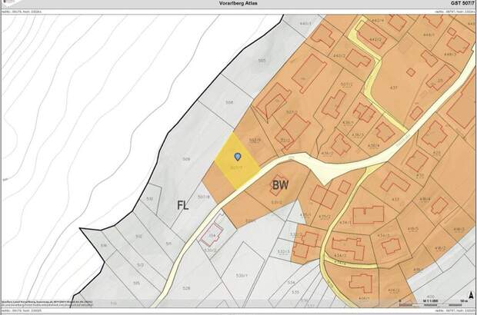Screen dimensions: 477x315
Task: Select parcel label 530/1
Action: pos(242,276)
